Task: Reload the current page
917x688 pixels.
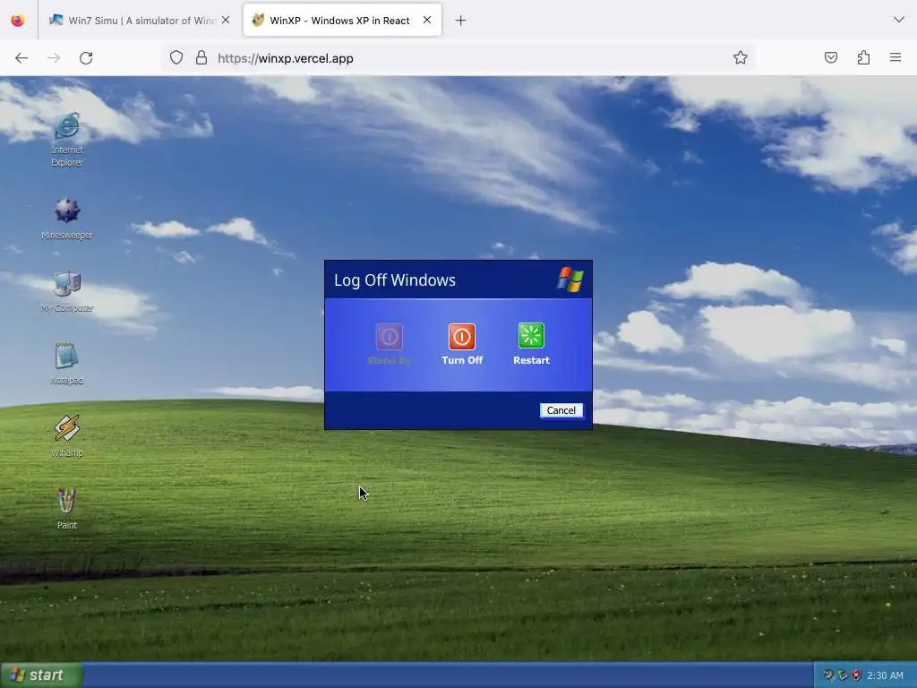Action: [86, 58]
